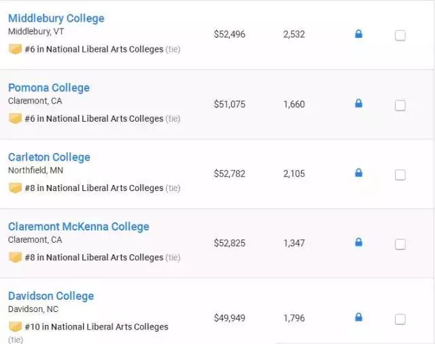The width and height of the screenshot is (435, 344).
Task: Select Carleton College compare checkbox
Action: click(400, 175)
